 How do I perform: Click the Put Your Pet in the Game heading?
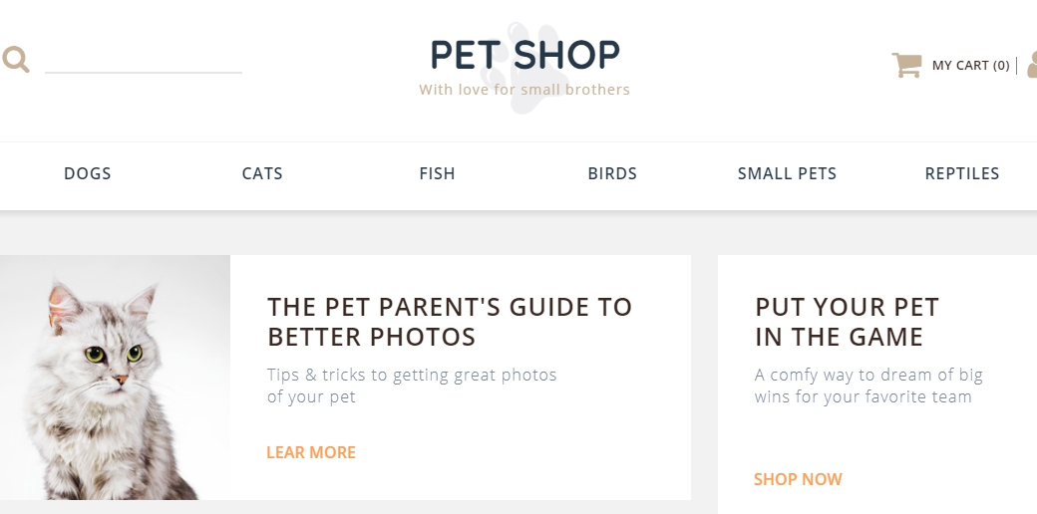pyautogui.click(x=847, y=322)
